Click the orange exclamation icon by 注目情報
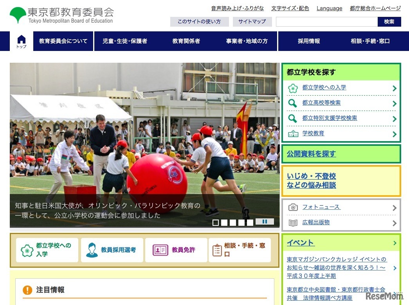This screenshot has width=409, height=305. click(27, 290)
